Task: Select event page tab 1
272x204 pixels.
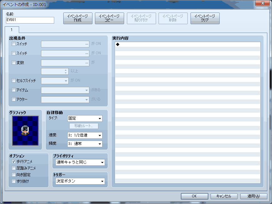Action: (x=12, y=30)
